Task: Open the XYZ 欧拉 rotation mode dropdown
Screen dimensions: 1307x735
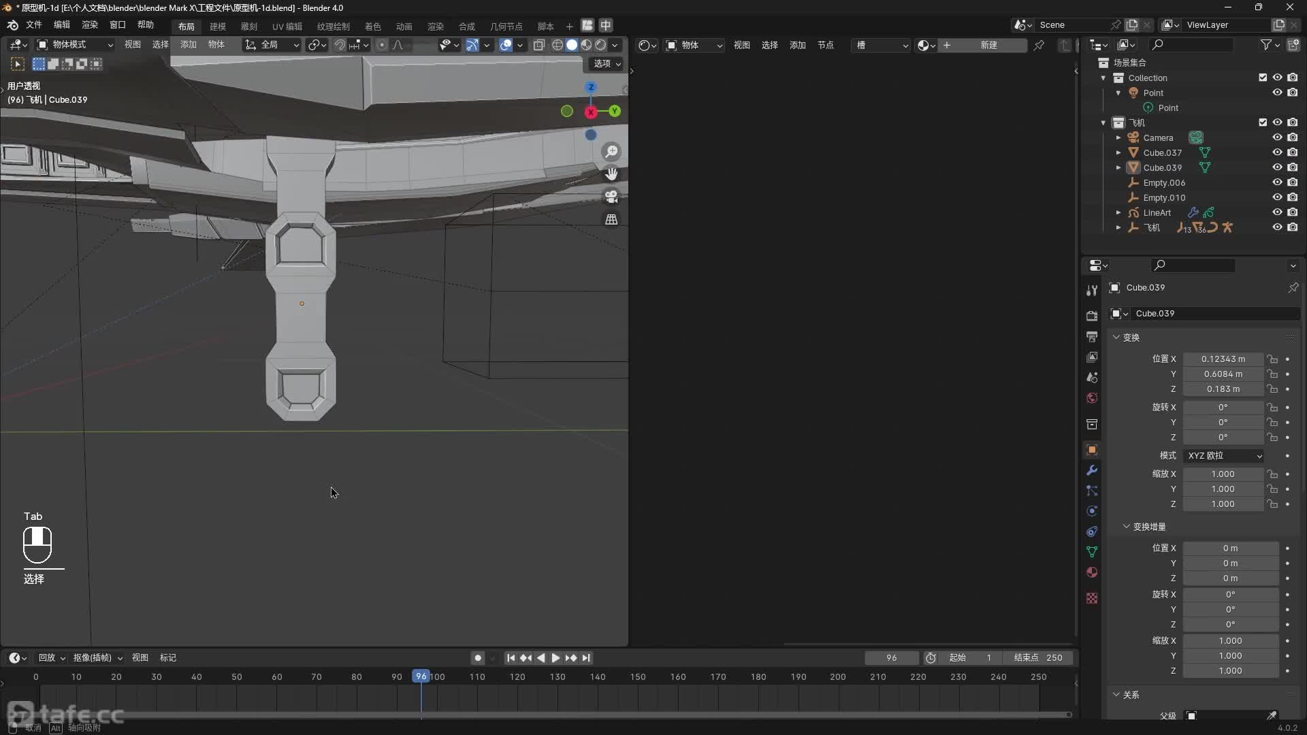Action: [1223, 456]
